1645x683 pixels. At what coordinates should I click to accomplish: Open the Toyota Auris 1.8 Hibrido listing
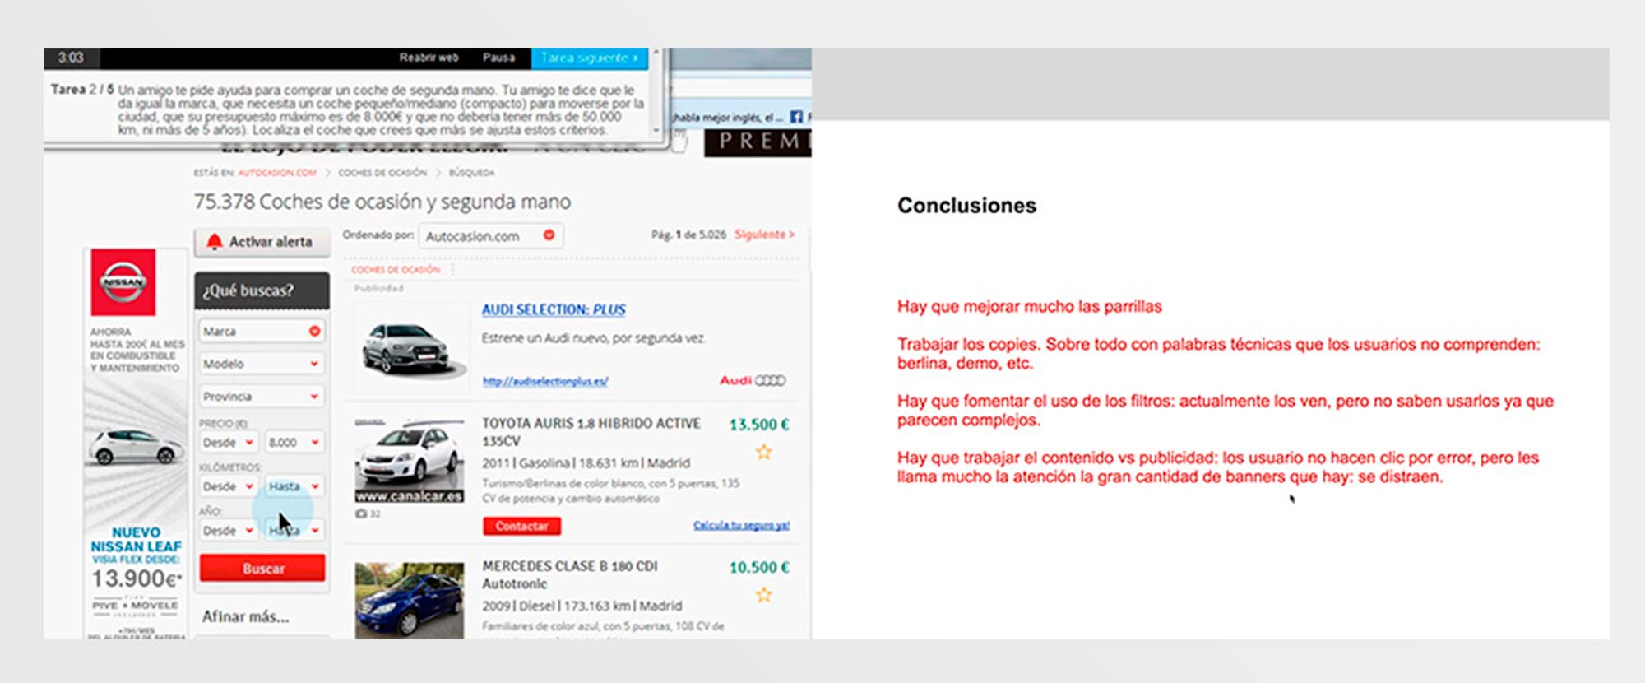(591, 432)
